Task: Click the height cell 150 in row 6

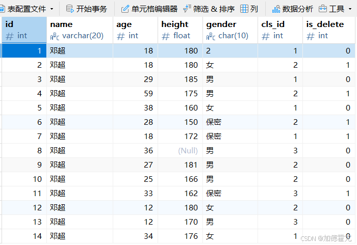Action: [180, 122]
